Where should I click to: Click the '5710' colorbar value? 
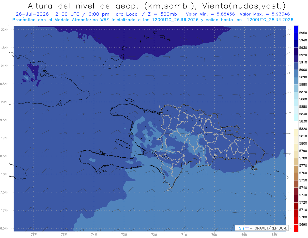[303, 210]
